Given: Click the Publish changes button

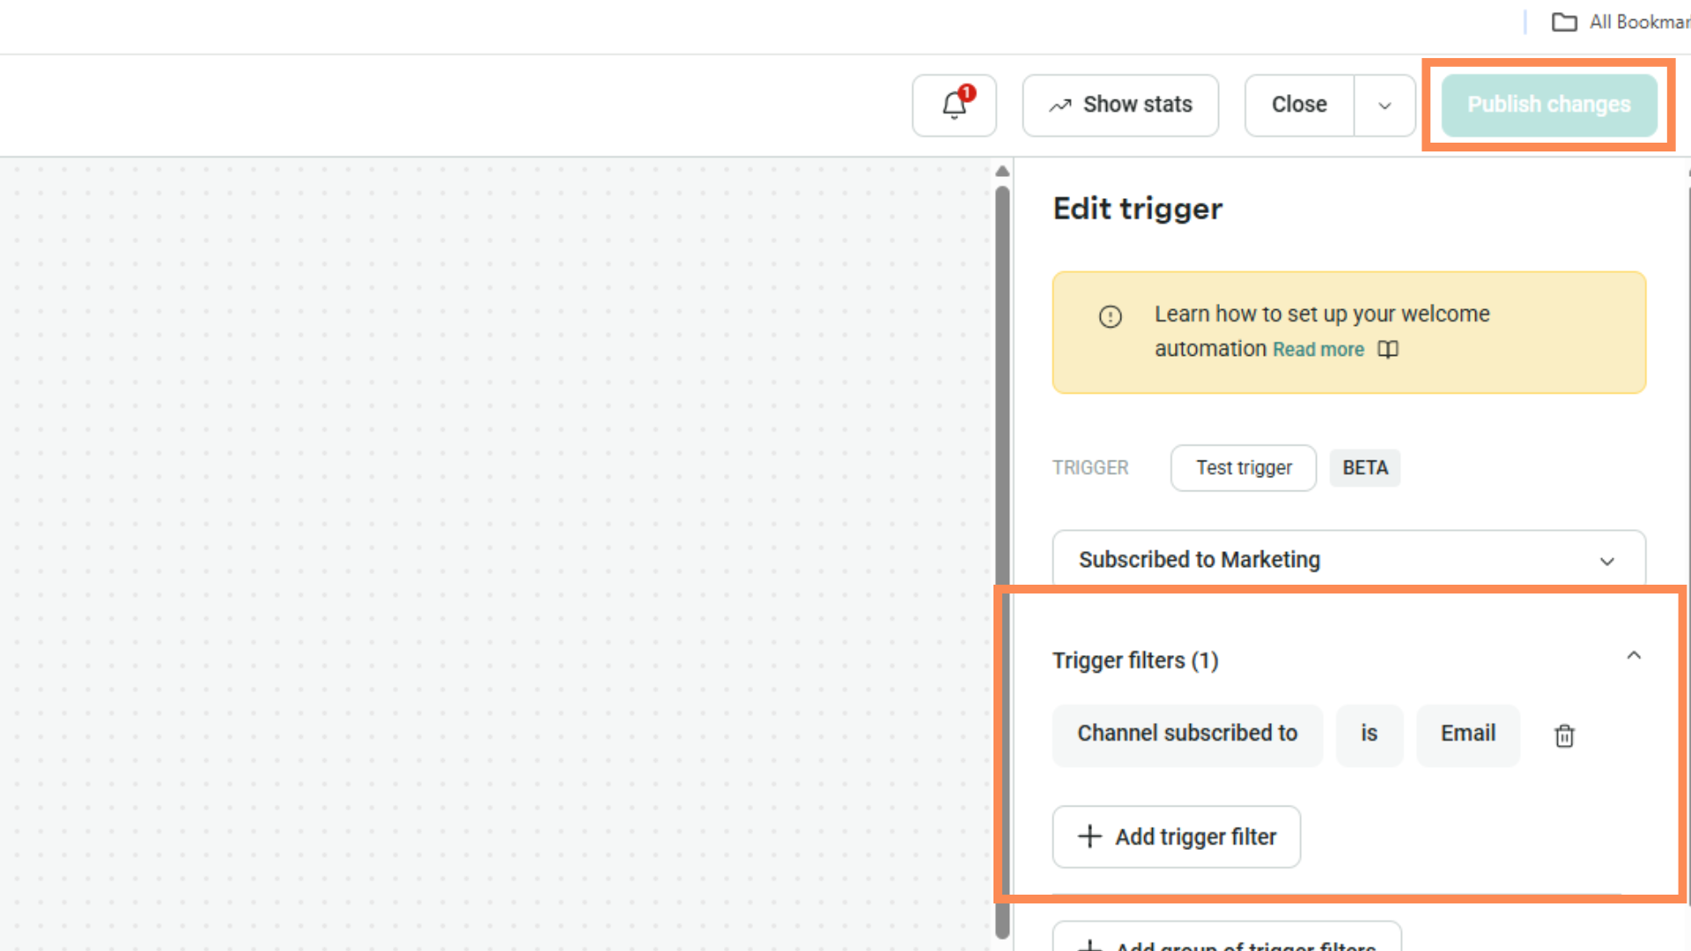Looking at the screenshot, I should 1548,105.
